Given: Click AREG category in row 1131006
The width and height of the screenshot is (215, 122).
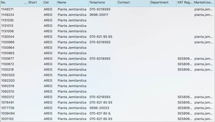Looking at the screenshot, I should point(48,31).
